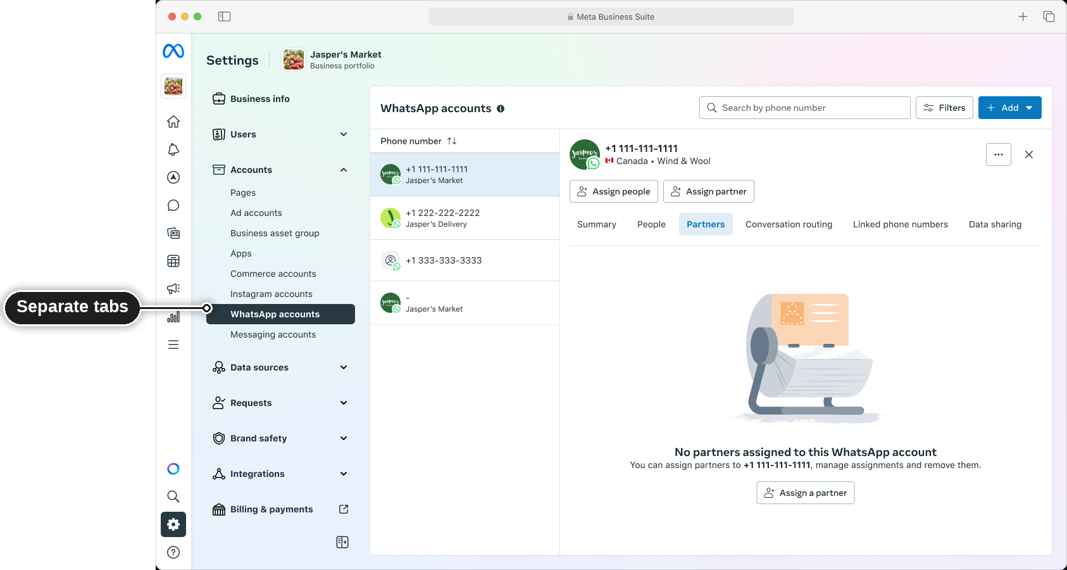
Task: Open the Insights bar chart icon
Action: 173,317
